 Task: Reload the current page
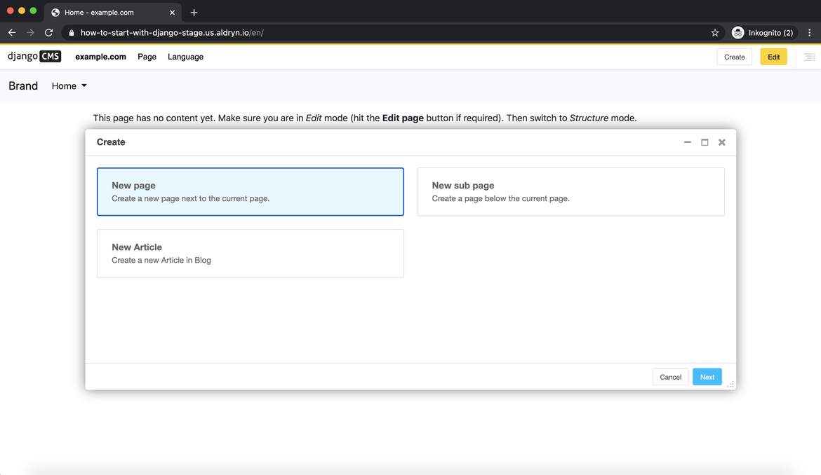(x=48, y=32)
